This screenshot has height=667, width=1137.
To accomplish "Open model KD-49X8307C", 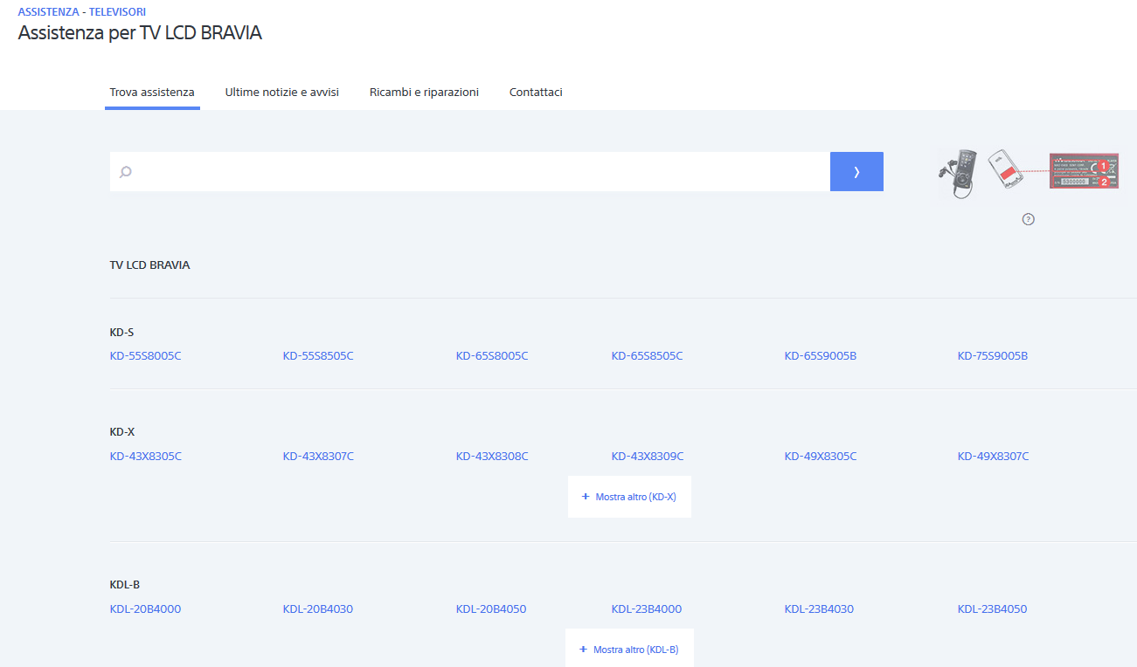I will pos(994,457).
